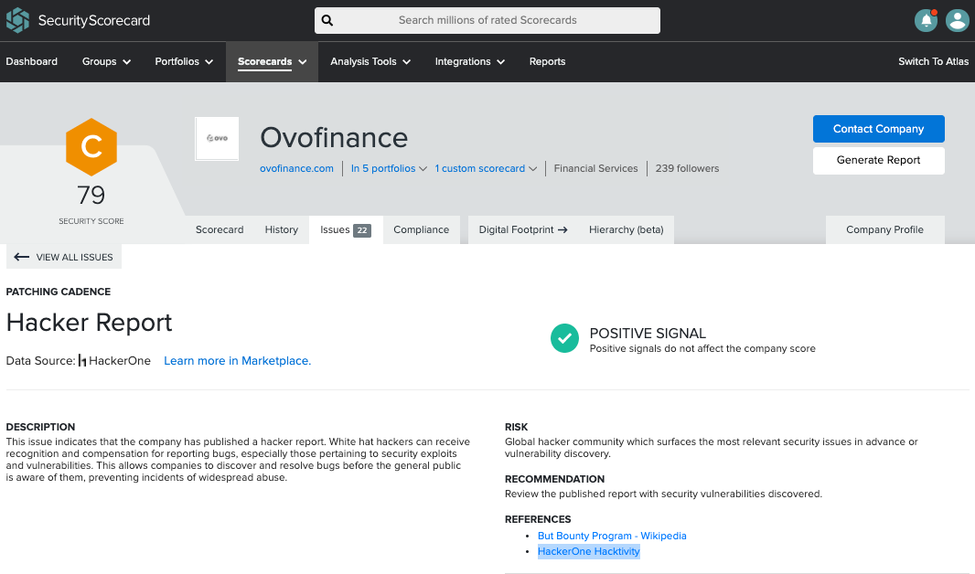Click the back arrow beside View All Issues
Screen dimensions: 975x574
coord(21,257)
